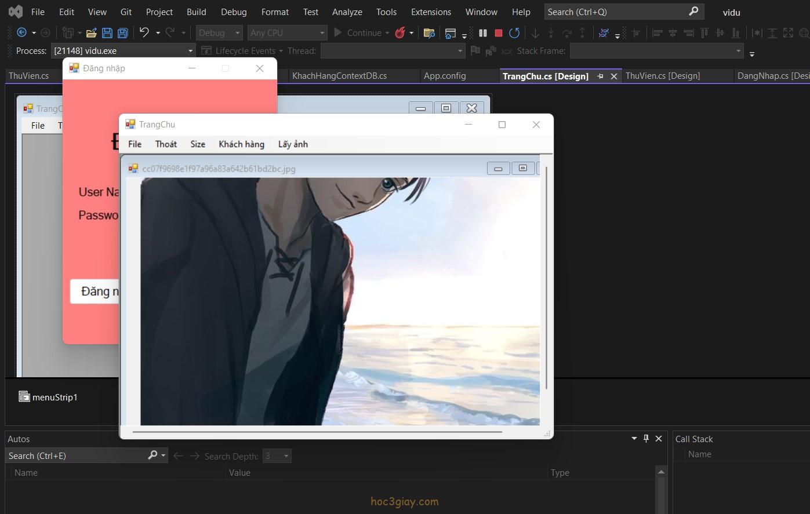Click the Undo arrow icon
The image size is (810, 514).
pos(144,33)
